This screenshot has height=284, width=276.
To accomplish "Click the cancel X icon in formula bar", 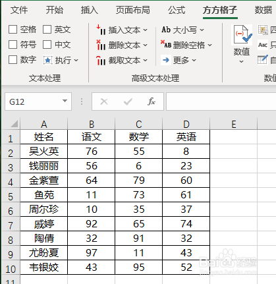I will pos(104,101).
